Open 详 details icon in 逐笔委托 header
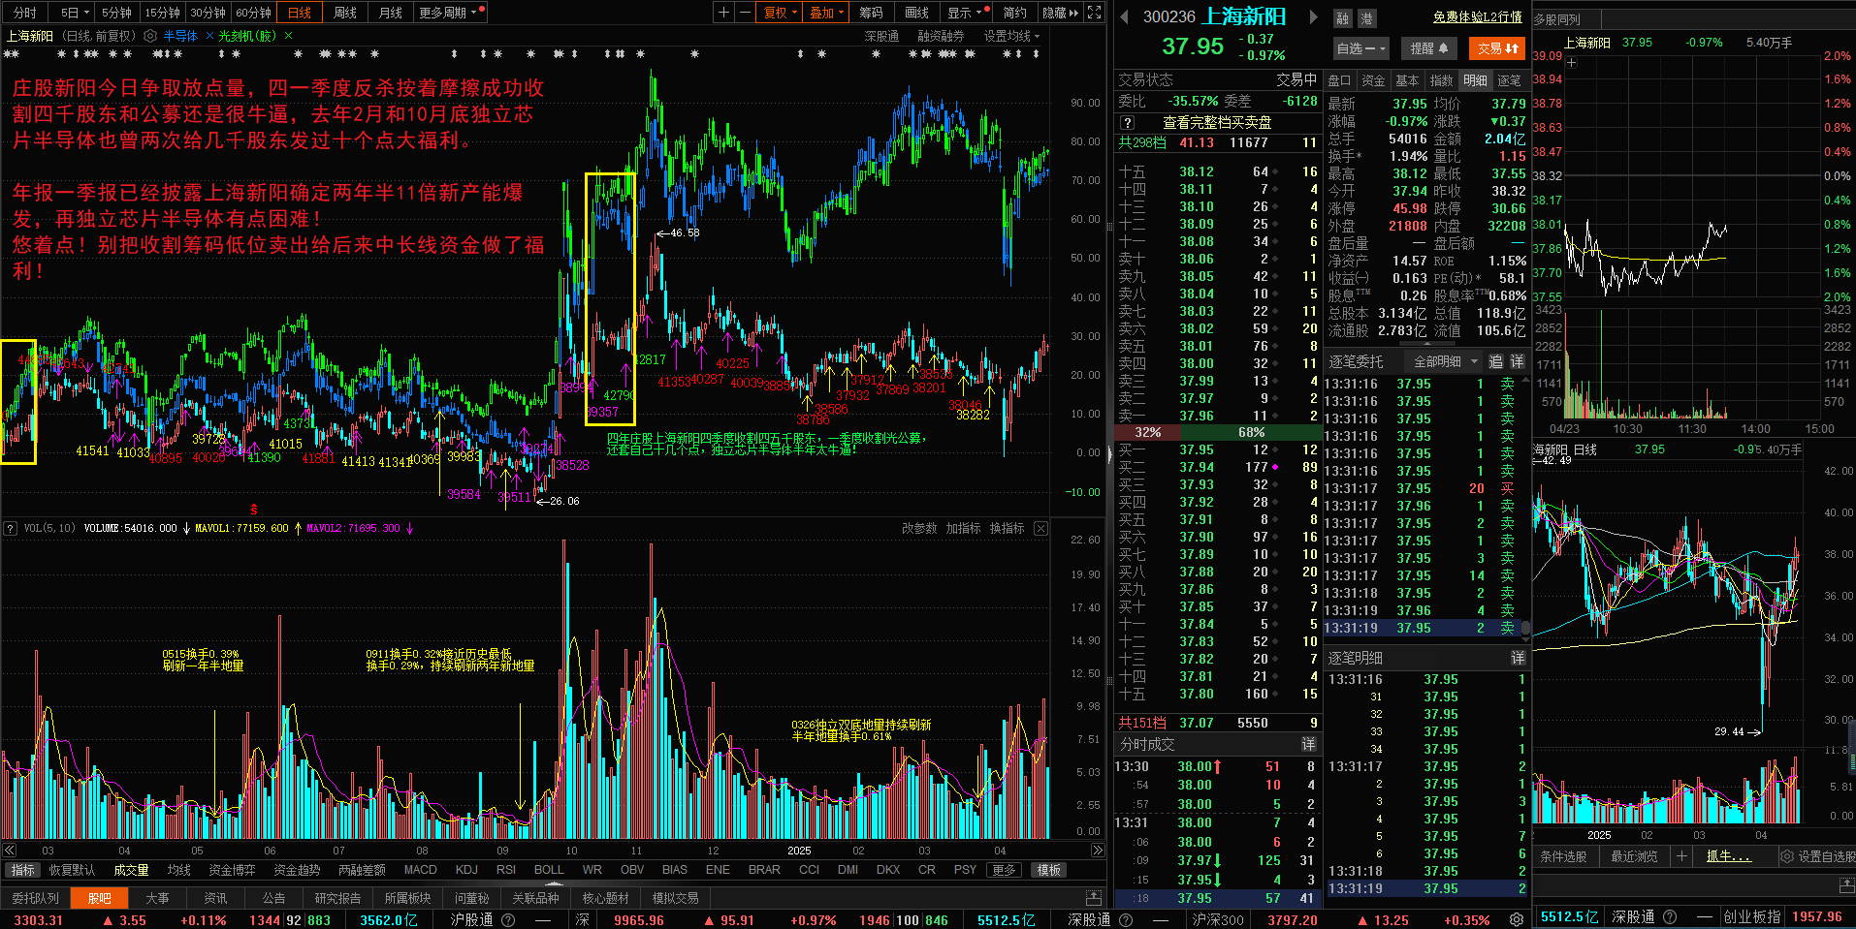 click(x=1518, y=361)
